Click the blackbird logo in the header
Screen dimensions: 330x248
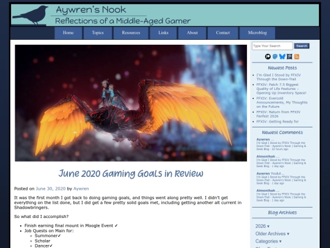pos(31,15)
